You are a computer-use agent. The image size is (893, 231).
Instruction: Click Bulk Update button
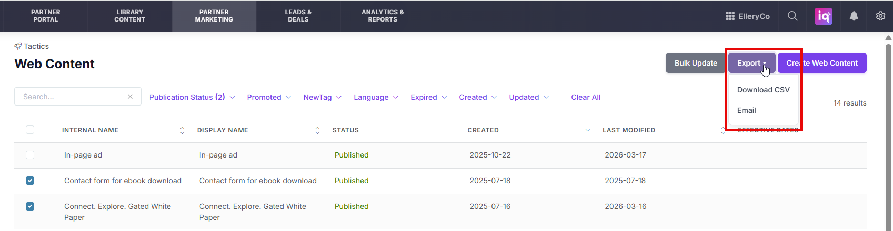[x=696, y=63]
